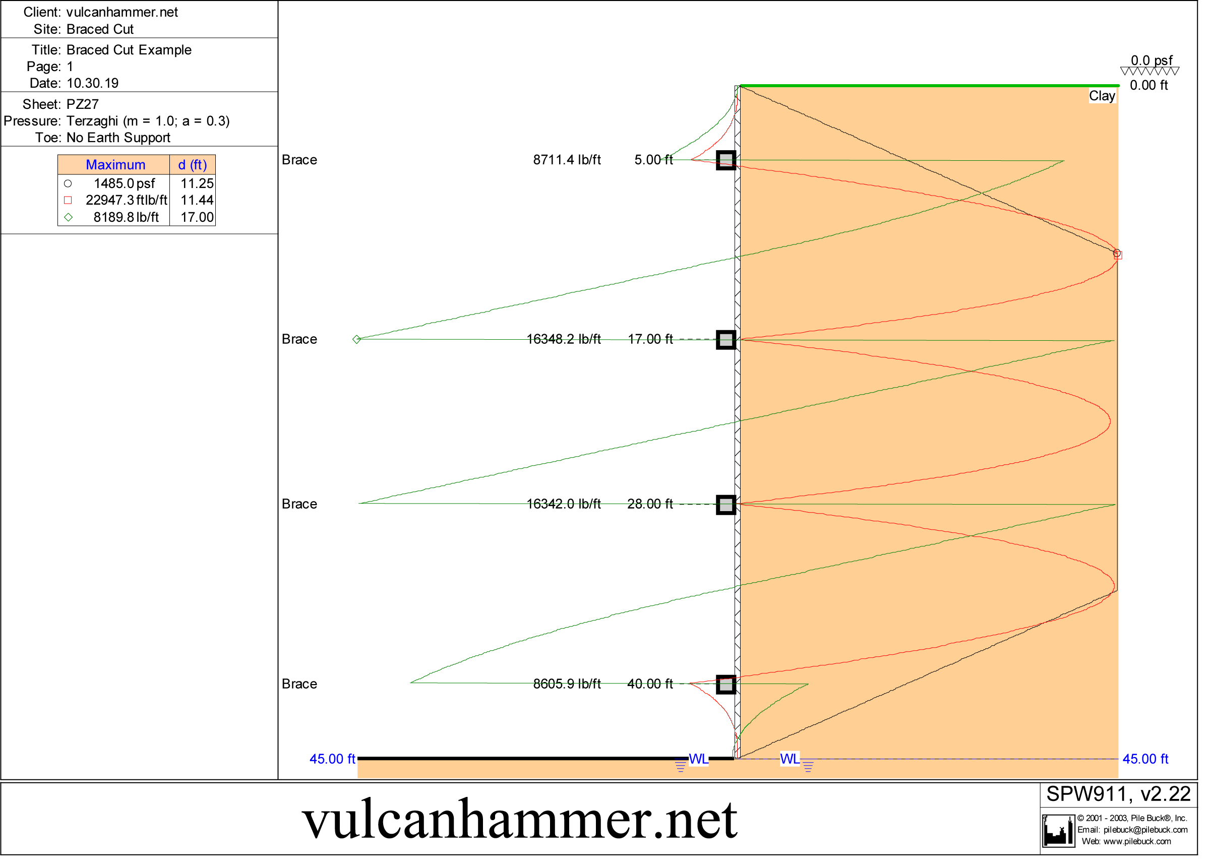The width and height of the screenshot is (1213, 868).
Task: Click the black circle legend symbol for pressure
Action: click(x=68, y=184)
